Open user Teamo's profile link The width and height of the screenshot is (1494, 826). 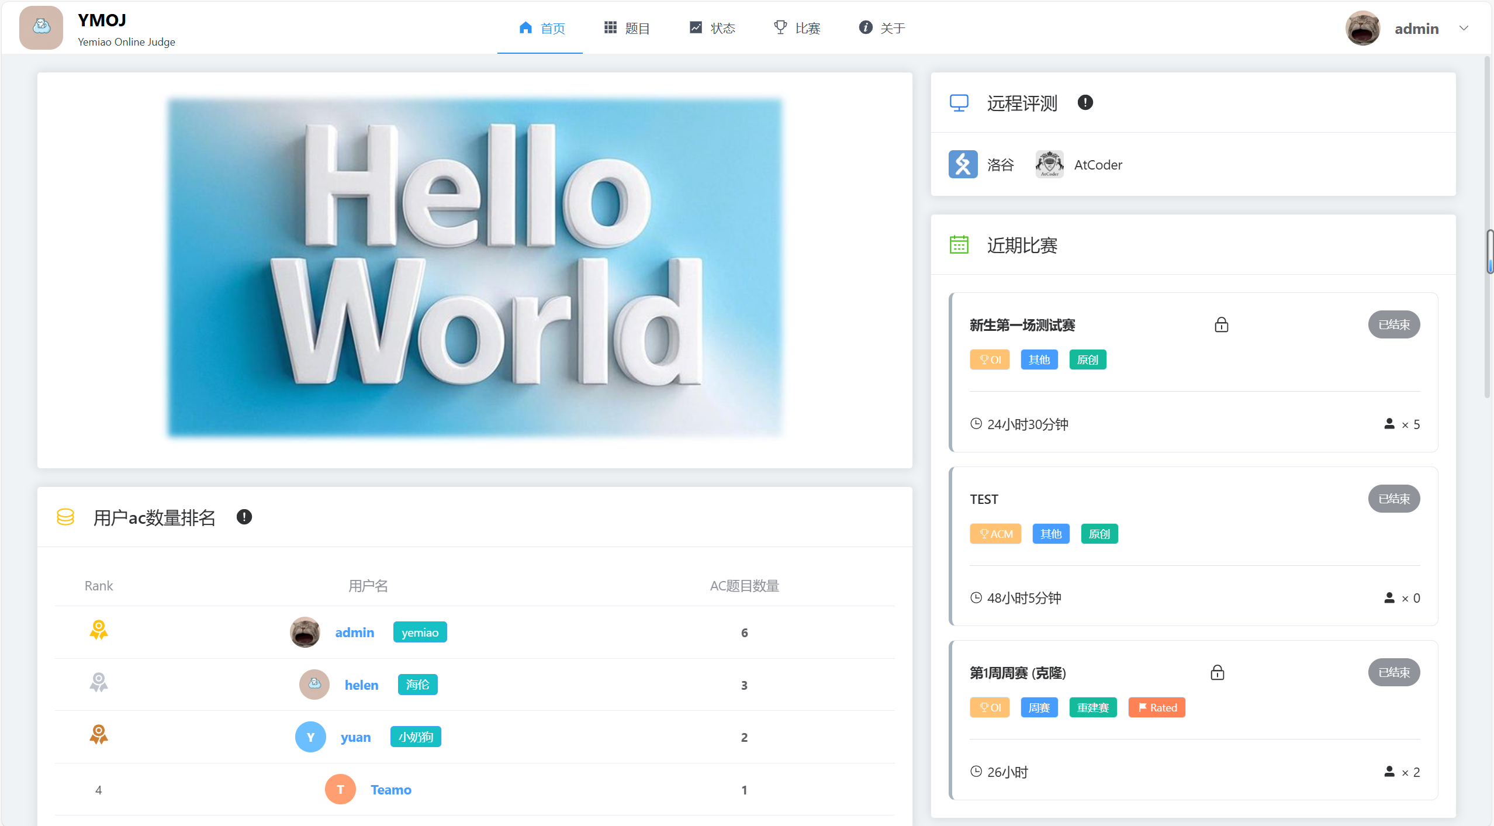(390, 790)
